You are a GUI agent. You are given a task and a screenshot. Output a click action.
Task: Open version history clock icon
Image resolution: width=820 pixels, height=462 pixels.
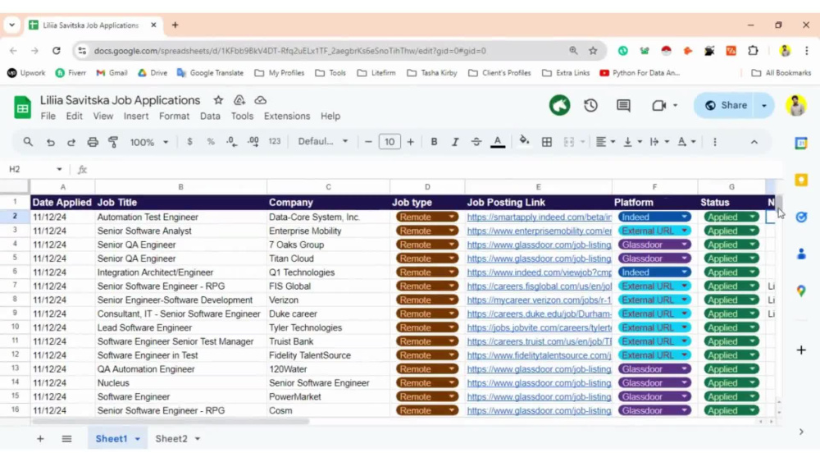click(590, 105)
